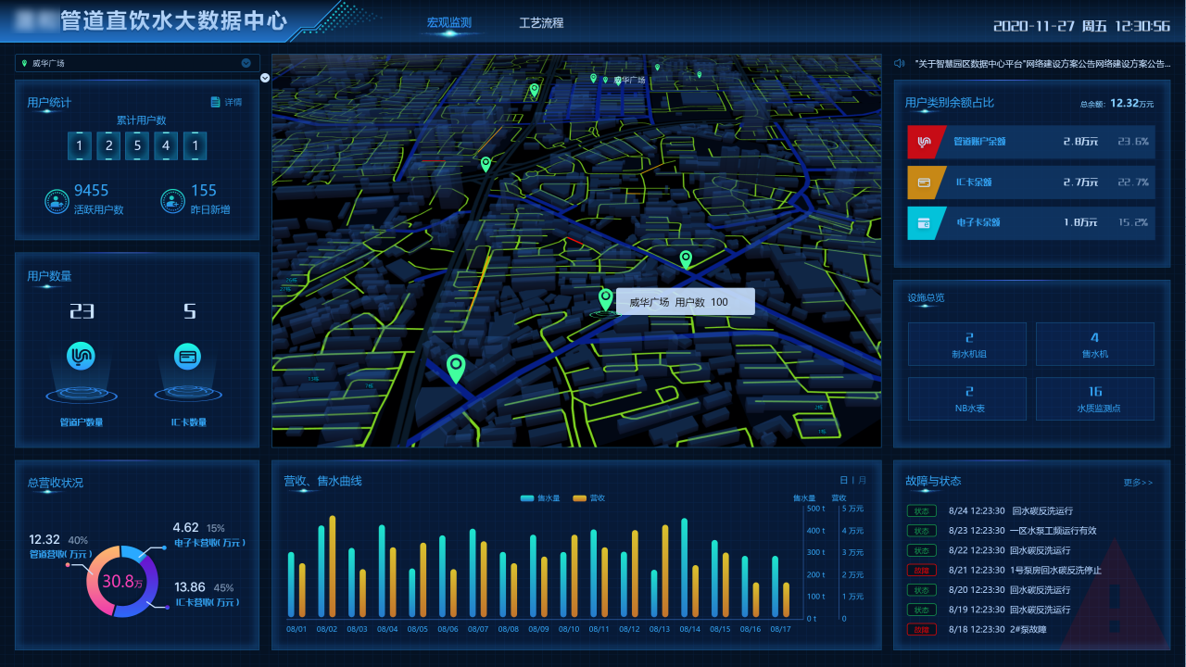Select log entry 一区水泵工频运行有效
The image size is (1186, 667).
1054,531
